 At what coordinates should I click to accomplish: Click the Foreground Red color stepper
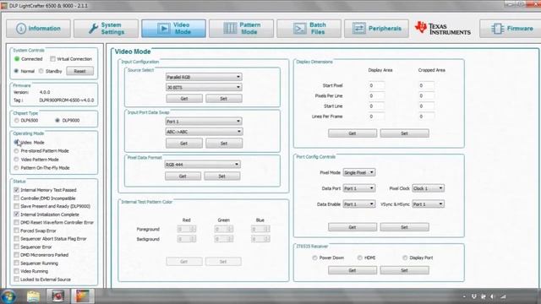[x=186, y=229]
